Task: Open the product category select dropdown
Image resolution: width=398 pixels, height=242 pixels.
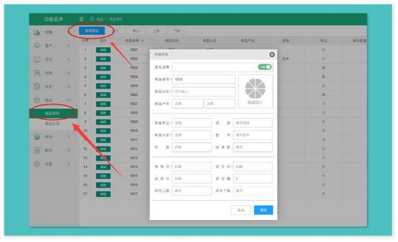Action: 192,135
